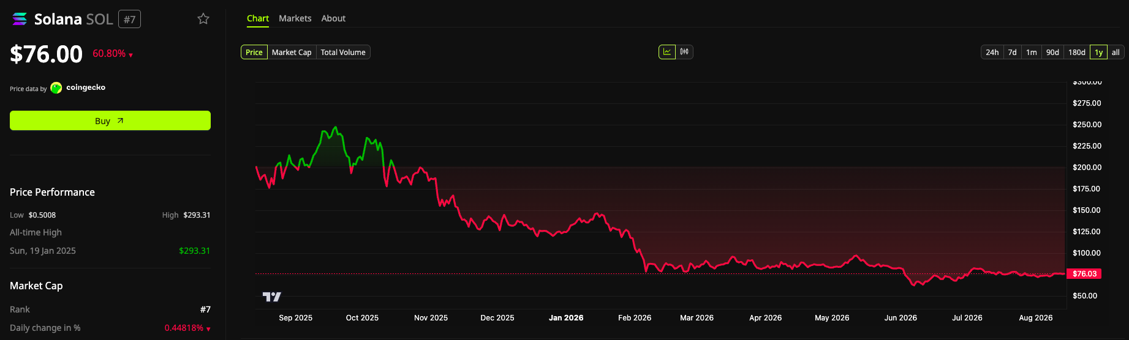Click the $76.03 current price label
Viewport: 1129px width, 340px height.
click(1084, 274)
